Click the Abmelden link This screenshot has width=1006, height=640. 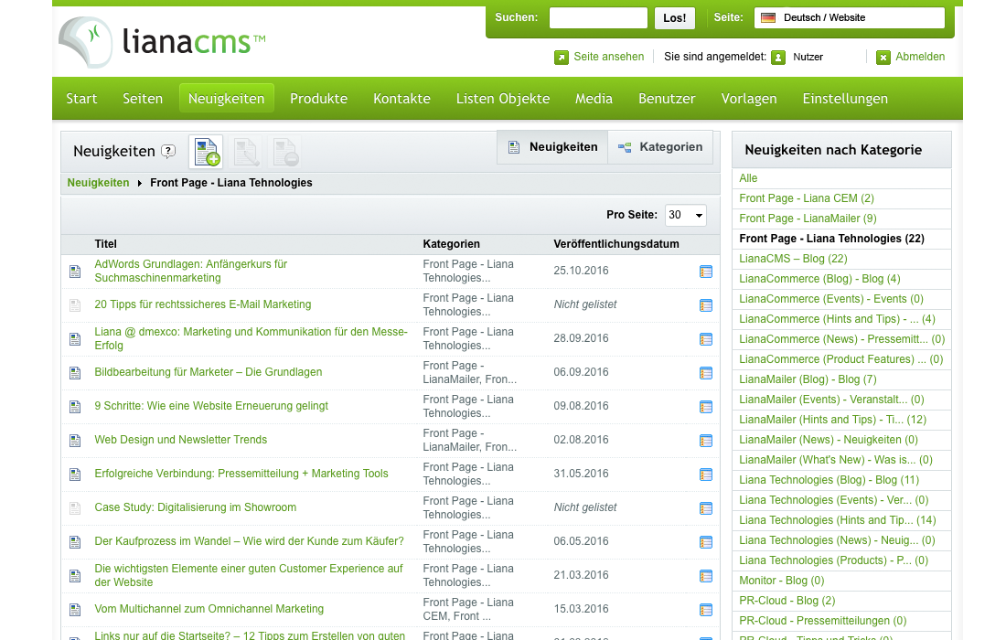920,57
